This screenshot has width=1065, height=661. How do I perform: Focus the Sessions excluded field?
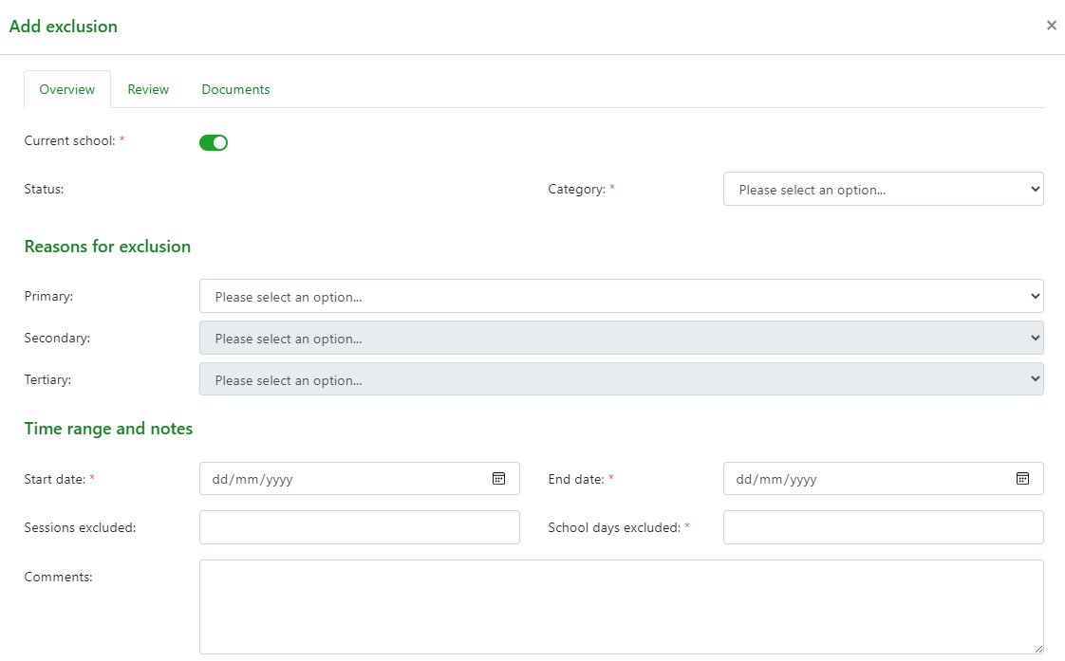(360, 527)
